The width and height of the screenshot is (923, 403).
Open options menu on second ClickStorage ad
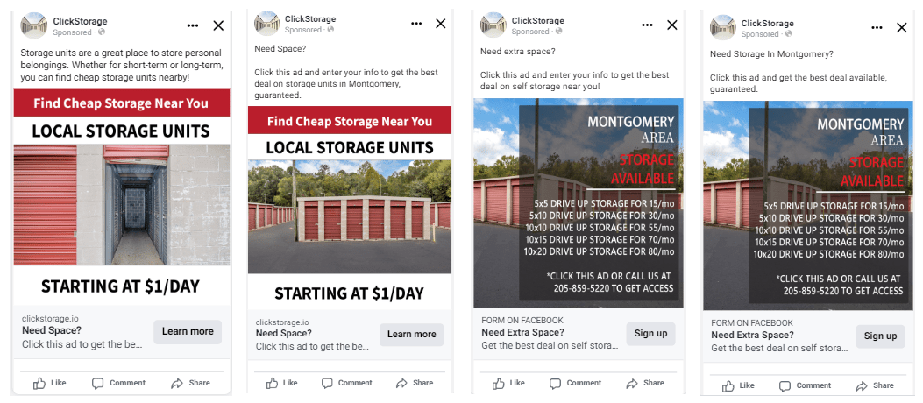click(x=416, y=24)
